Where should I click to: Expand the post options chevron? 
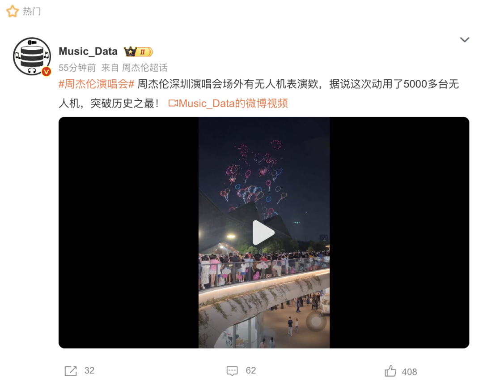[x=465, y=40]
